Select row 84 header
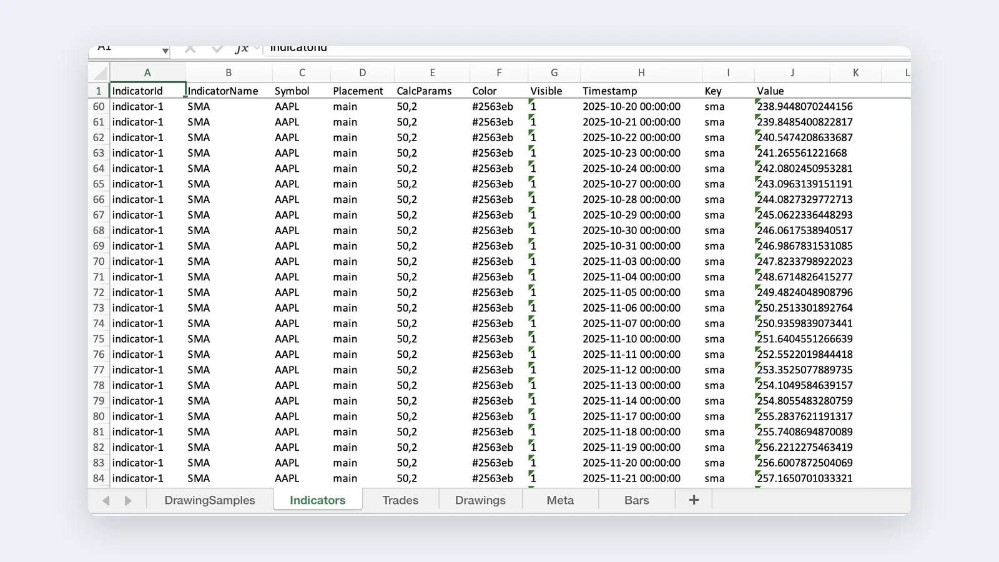Screen dimensions: 999x562 pos(99,478)
